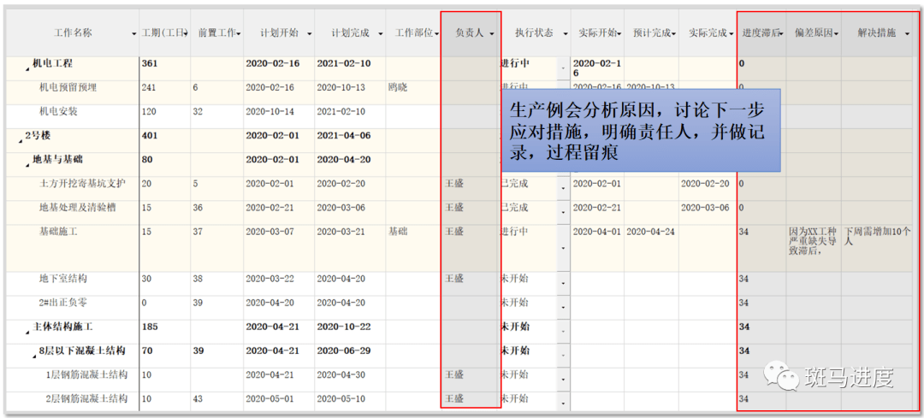Viewport: 924px width, 418px height.
Task: Open the 负责人 column filter dropdown
Action: click(x=491, y=34)
